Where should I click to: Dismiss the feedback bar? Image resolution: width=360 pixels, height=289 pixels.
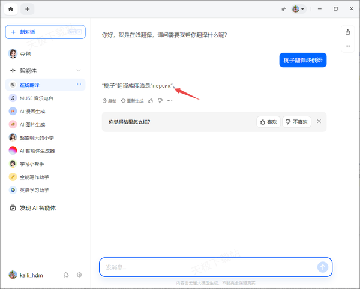click(x=319, y=121)
